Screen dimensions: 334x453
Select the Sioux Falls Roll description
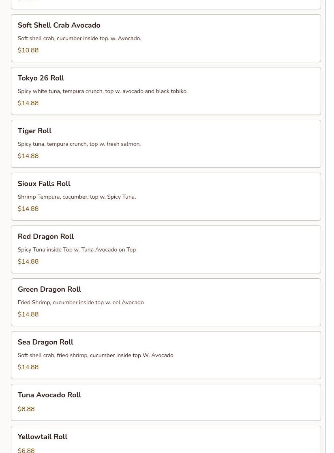tap(77, 197)
